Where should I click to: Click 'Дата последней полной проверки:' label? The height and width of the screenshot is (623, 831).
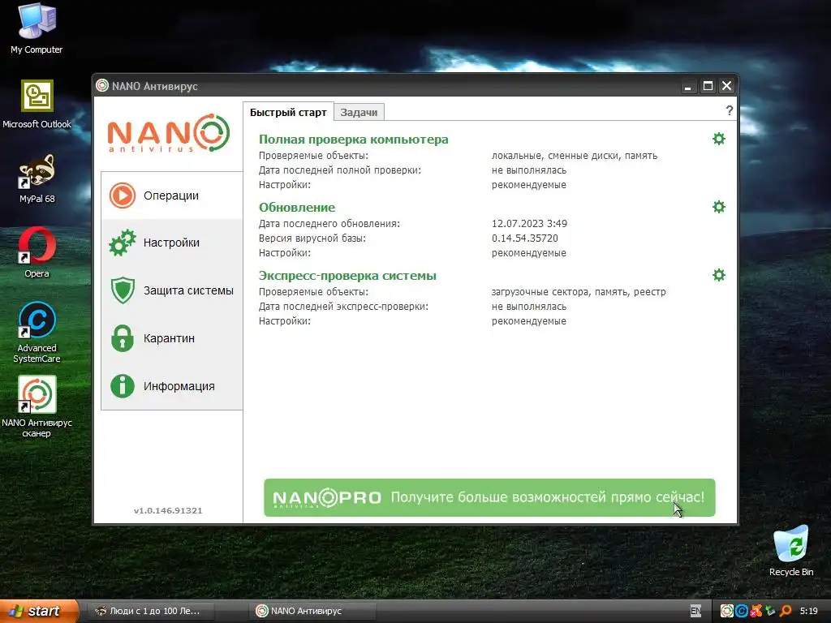point(340,170)
